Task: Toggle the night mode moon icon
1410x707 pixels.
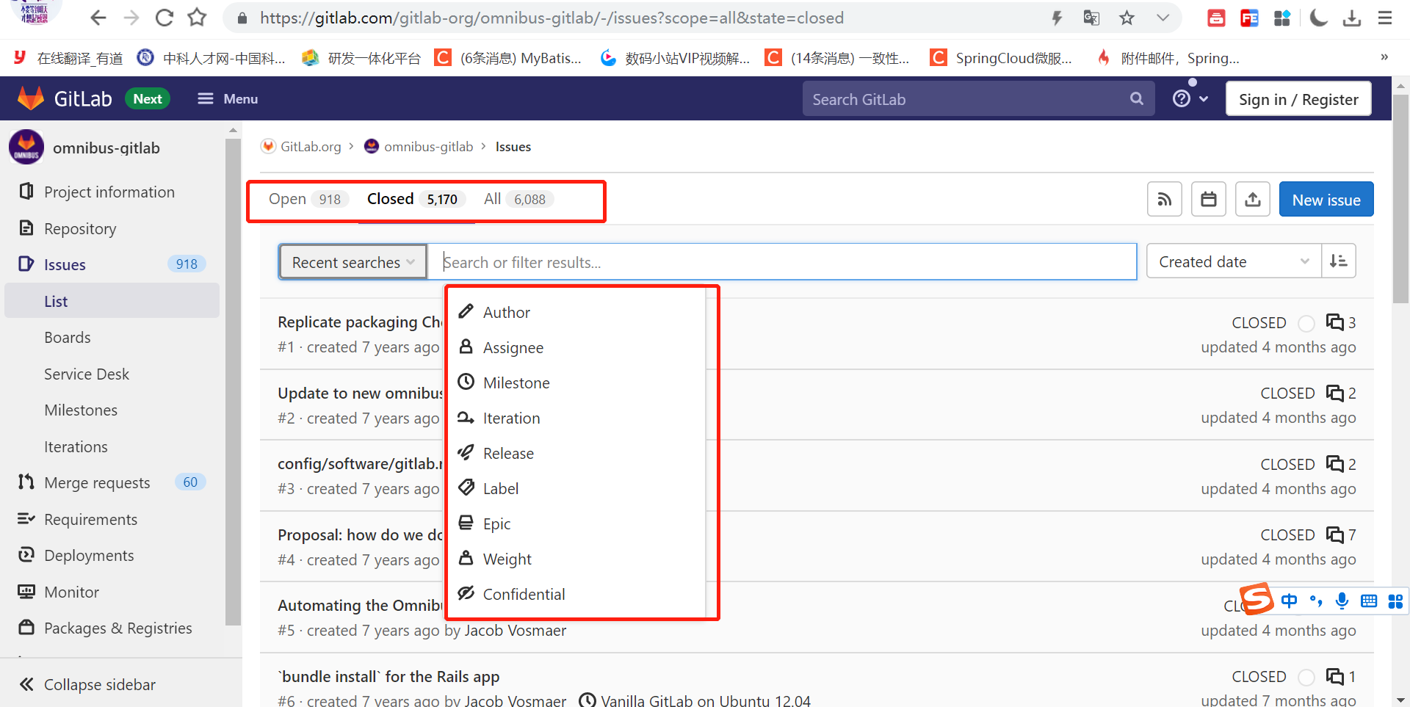Action: pos(1319,18)
